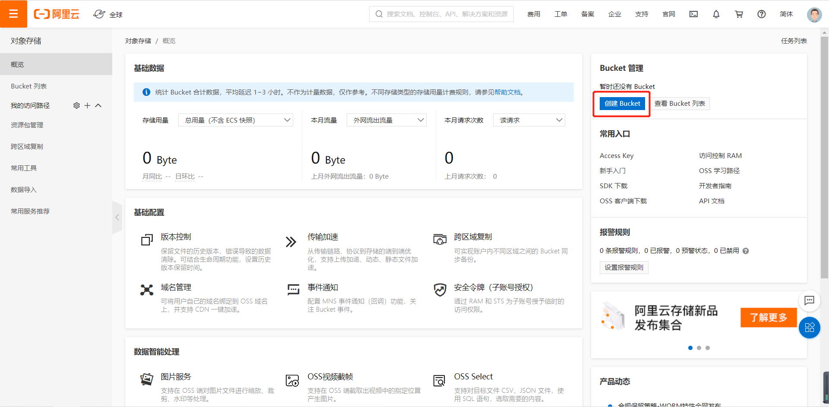The height and width of the screenshot is (407, 829).
Task: Open the 总用量 (不含 ECS 快照) dropdown
Action: 236,120
